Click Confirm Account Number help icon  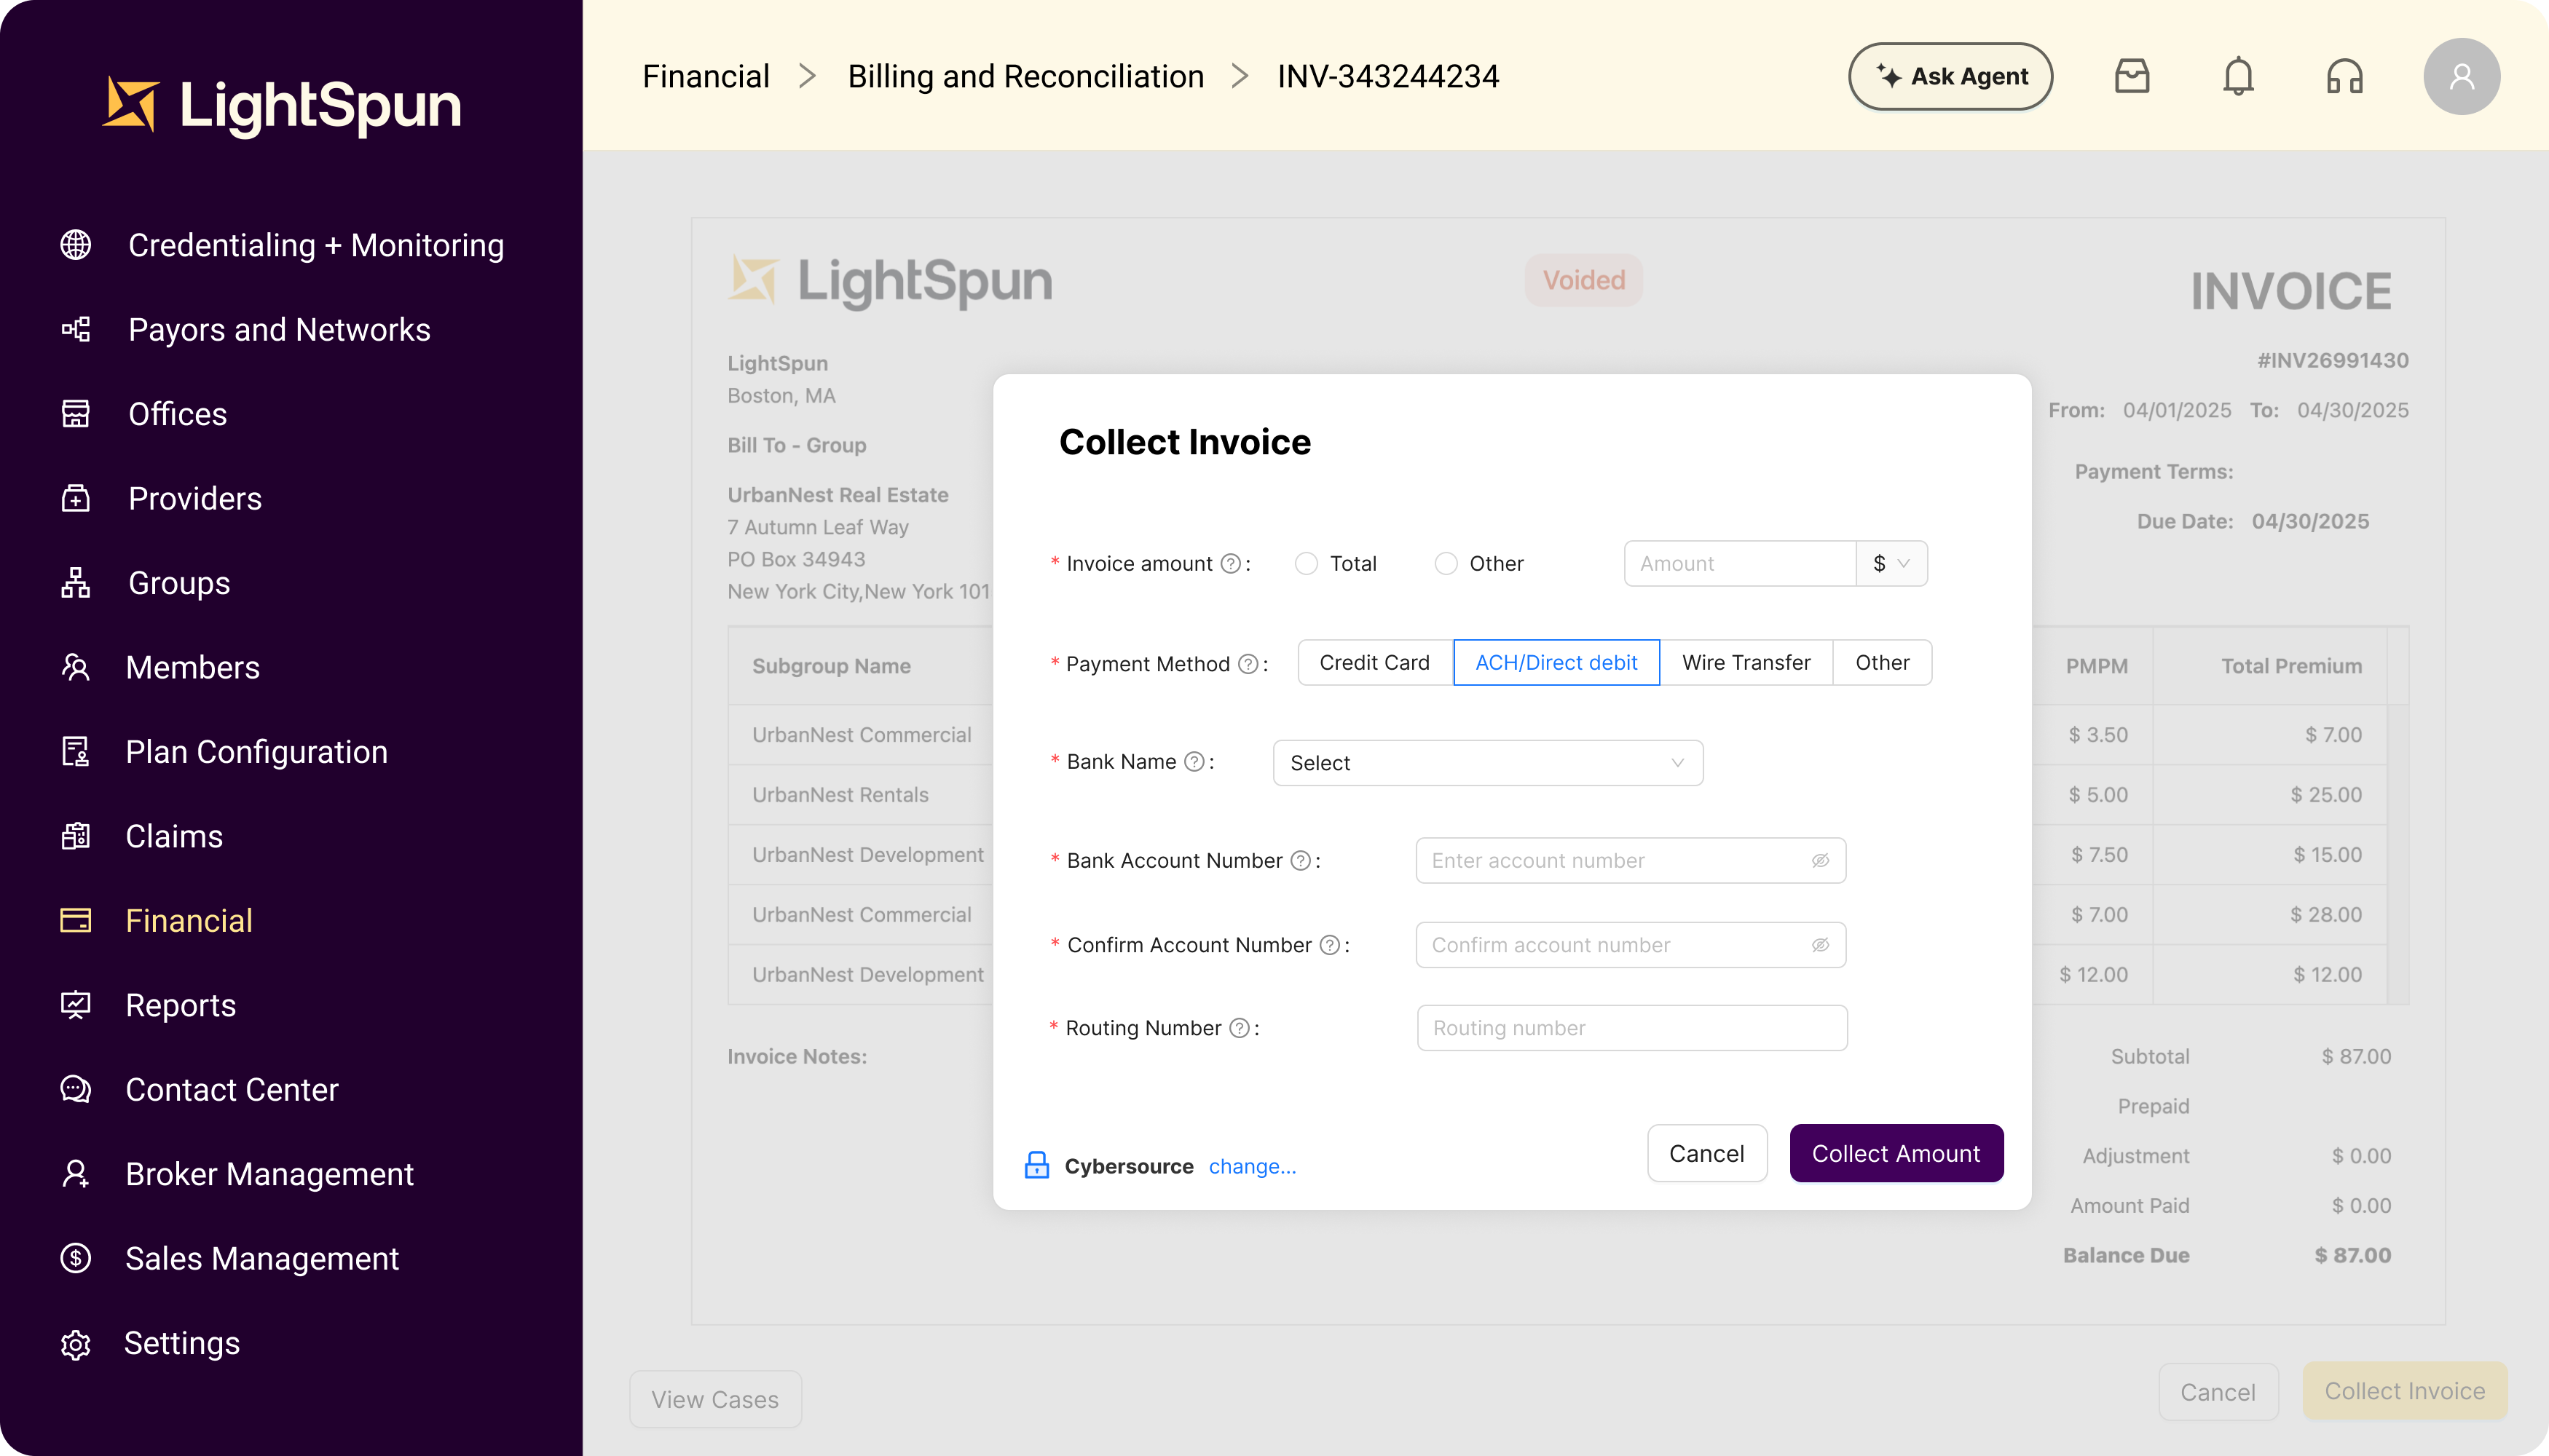[1328, 945]
